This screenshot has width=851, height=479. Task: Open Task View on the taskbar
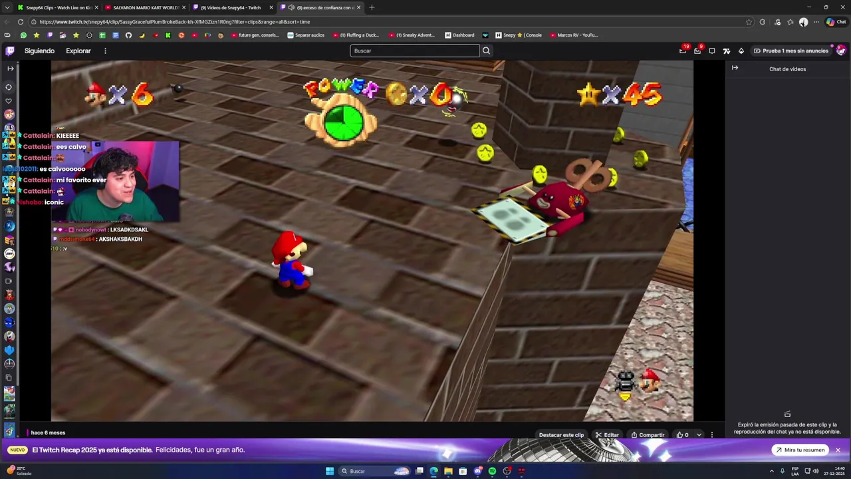[x=420, y=471]
